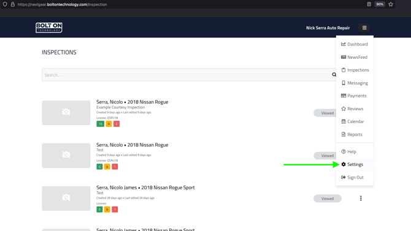This screenshot has width=411, height=231.
Task: Select Reviews in the menu
Action: pos(355,108)
